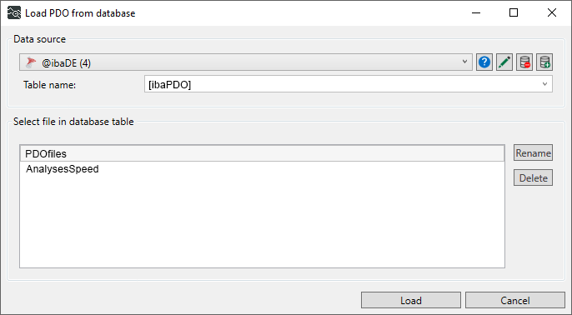Screen dimensions: 572x315
Task: Select the AnalysesSpeed file entry
Action: tap(62, 169)
